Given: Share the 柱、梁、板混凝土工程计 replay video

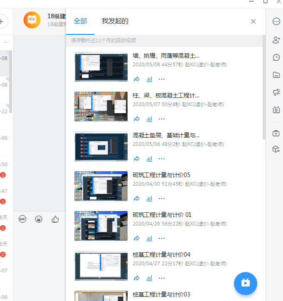Looking at the screenshot, I should click(137, 119).
